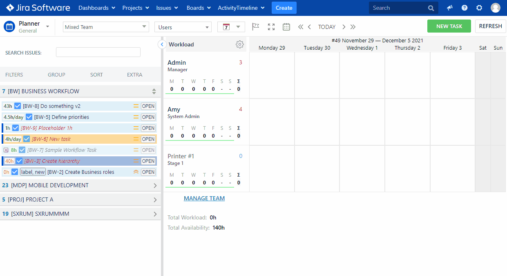
Task: Switch to the GROUP tab
Action: [x=56, y=74]
